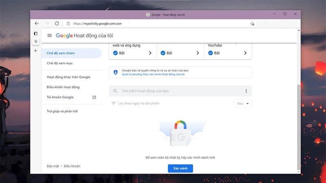The image size is (326, 183).
Task: Click the web và ứng dụng heading
Action: (126, 45)
